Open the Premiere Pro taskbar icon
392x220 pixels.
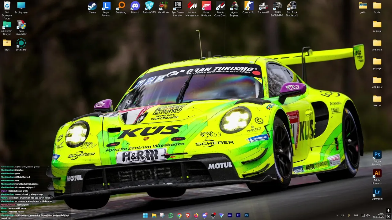click(238, 215)
